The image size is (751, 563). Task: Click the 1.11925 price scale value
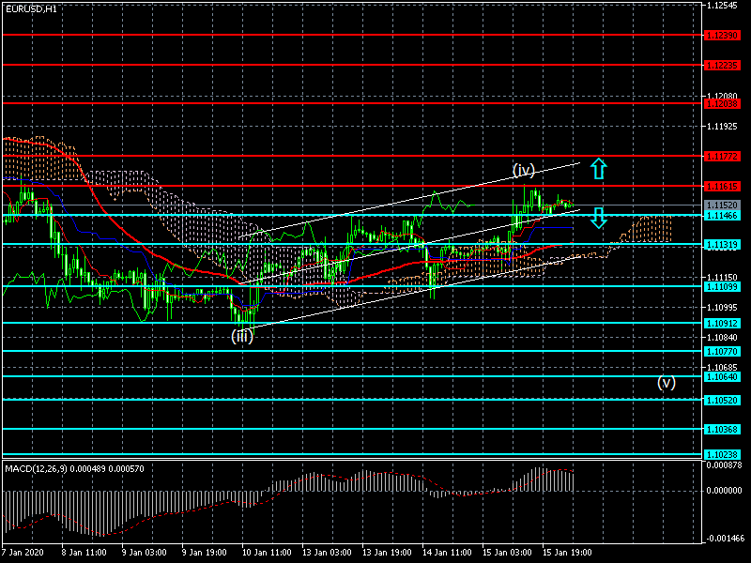pyautogui.click(x=722, y=127)
